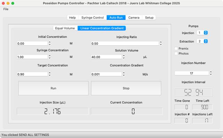This screenshot has height=138, width=223.
Task: Click the Stop button
Action: pyautogui.click(x=126, y=88)
